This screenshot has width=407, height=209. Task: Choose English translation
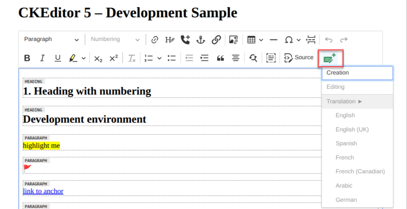coord(357,115)
